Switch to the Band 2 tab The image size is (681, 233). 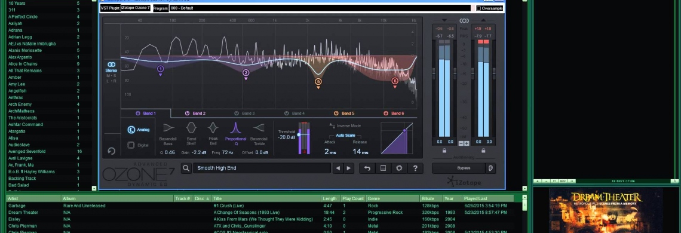click(195, 114)
